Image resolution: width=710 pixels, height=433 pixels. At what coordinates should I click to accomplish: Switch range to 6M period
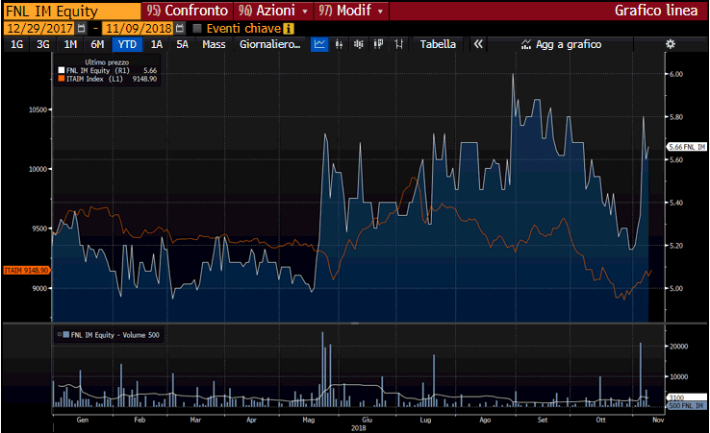coord(97,44)
